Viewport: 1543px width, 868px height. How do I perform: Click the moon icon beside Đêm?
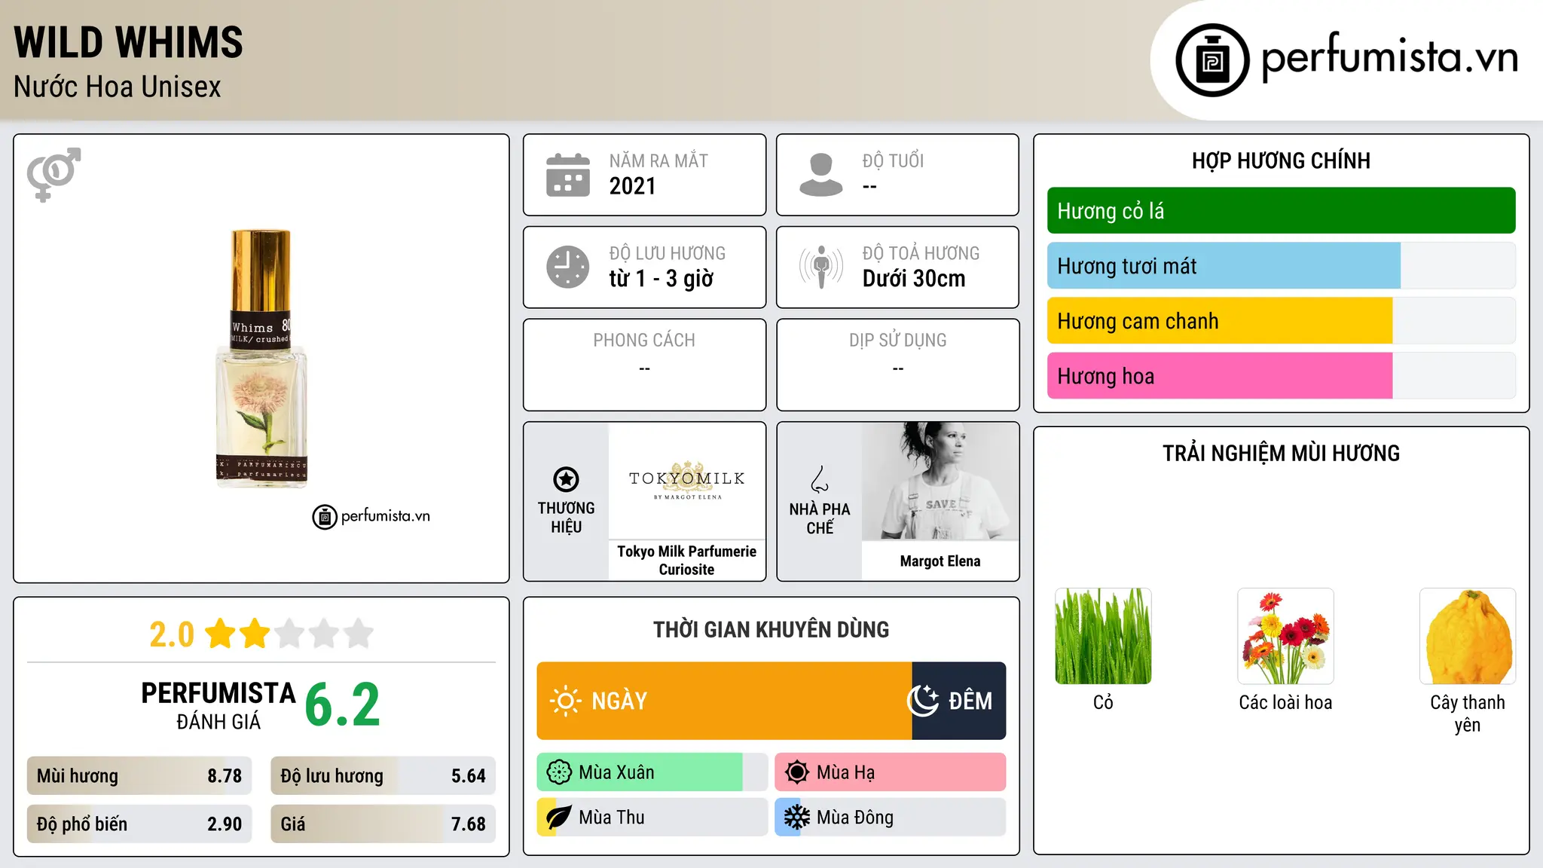click(923, 701)
